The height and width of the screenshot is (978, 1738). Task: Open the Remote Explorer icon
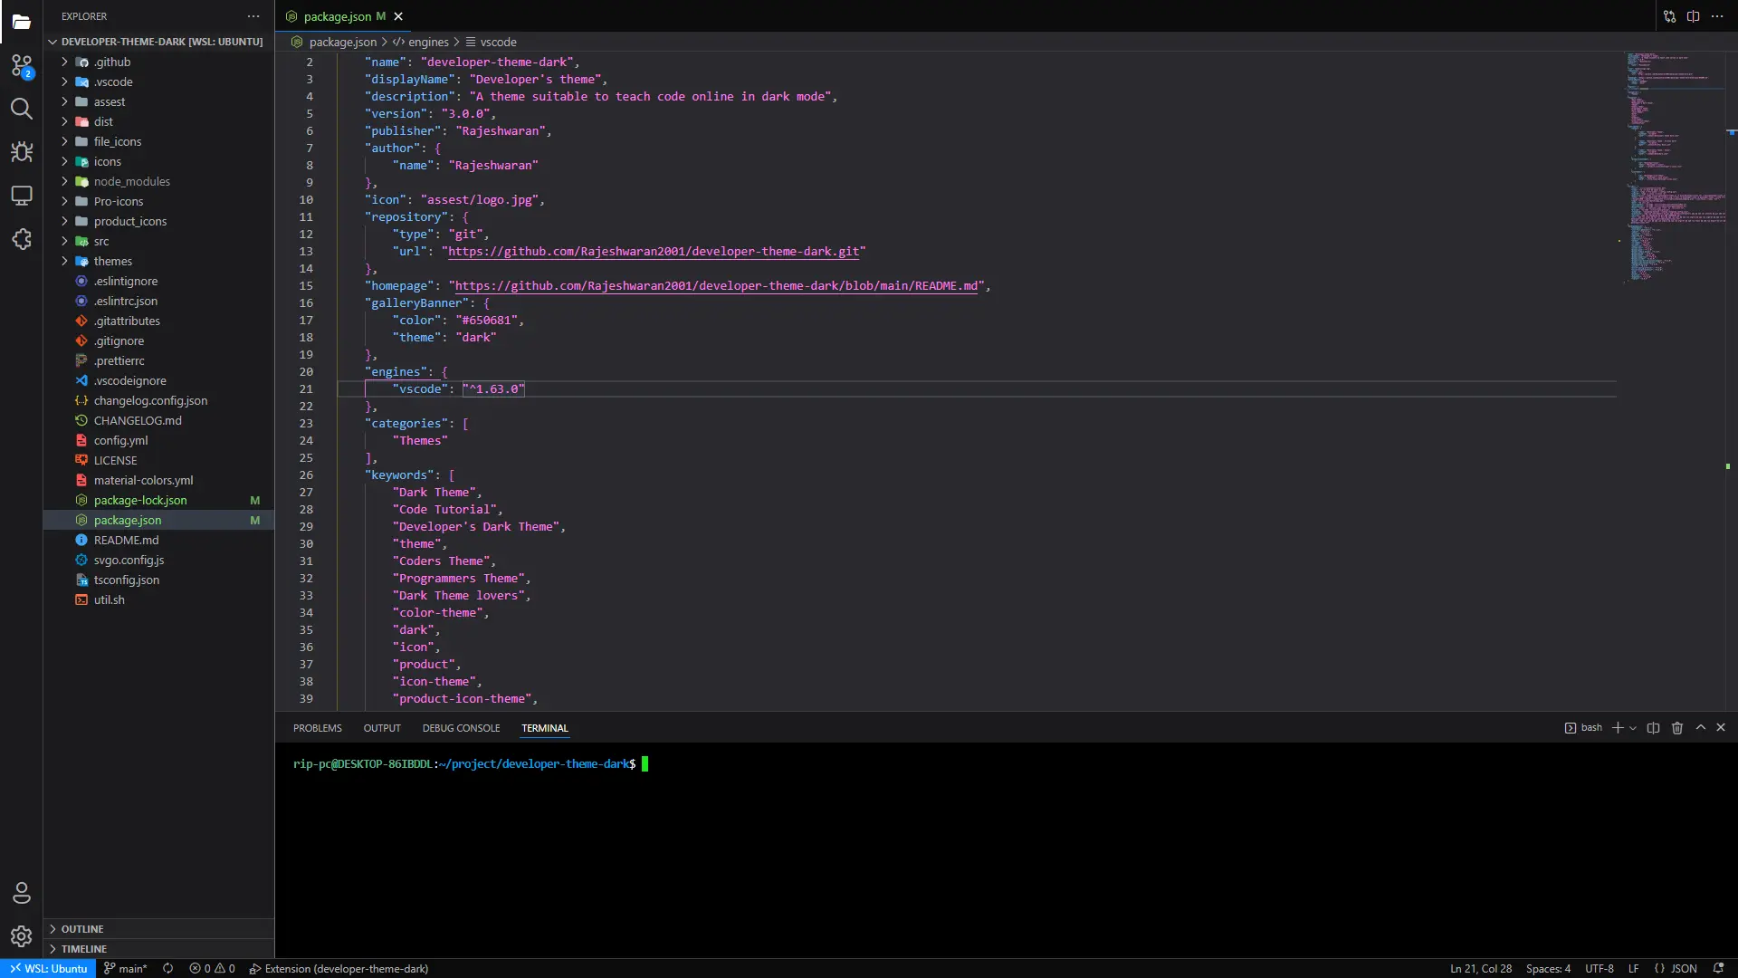click(22, 196)
